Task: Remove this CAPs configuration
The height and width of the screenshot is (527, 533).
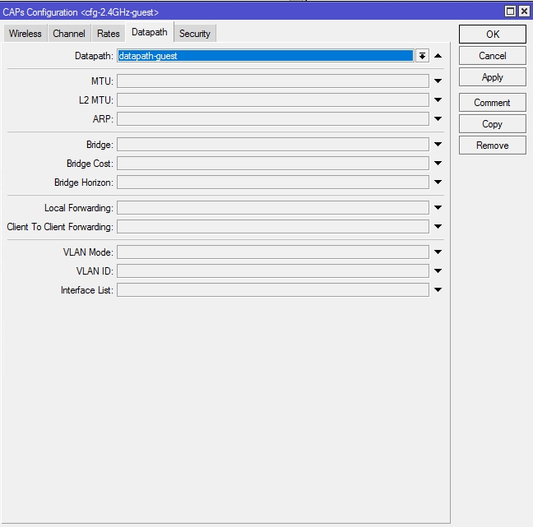Action: tap(493, 146)
